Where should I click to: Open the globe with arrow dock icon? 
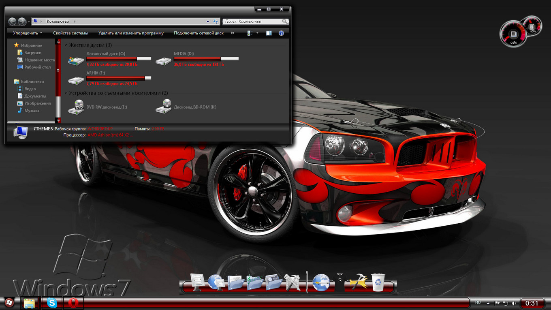(322, 282)
